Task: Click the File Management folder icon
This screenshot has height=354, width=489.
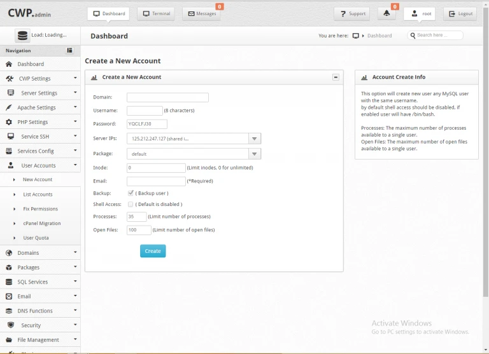Action: point(9,339)
